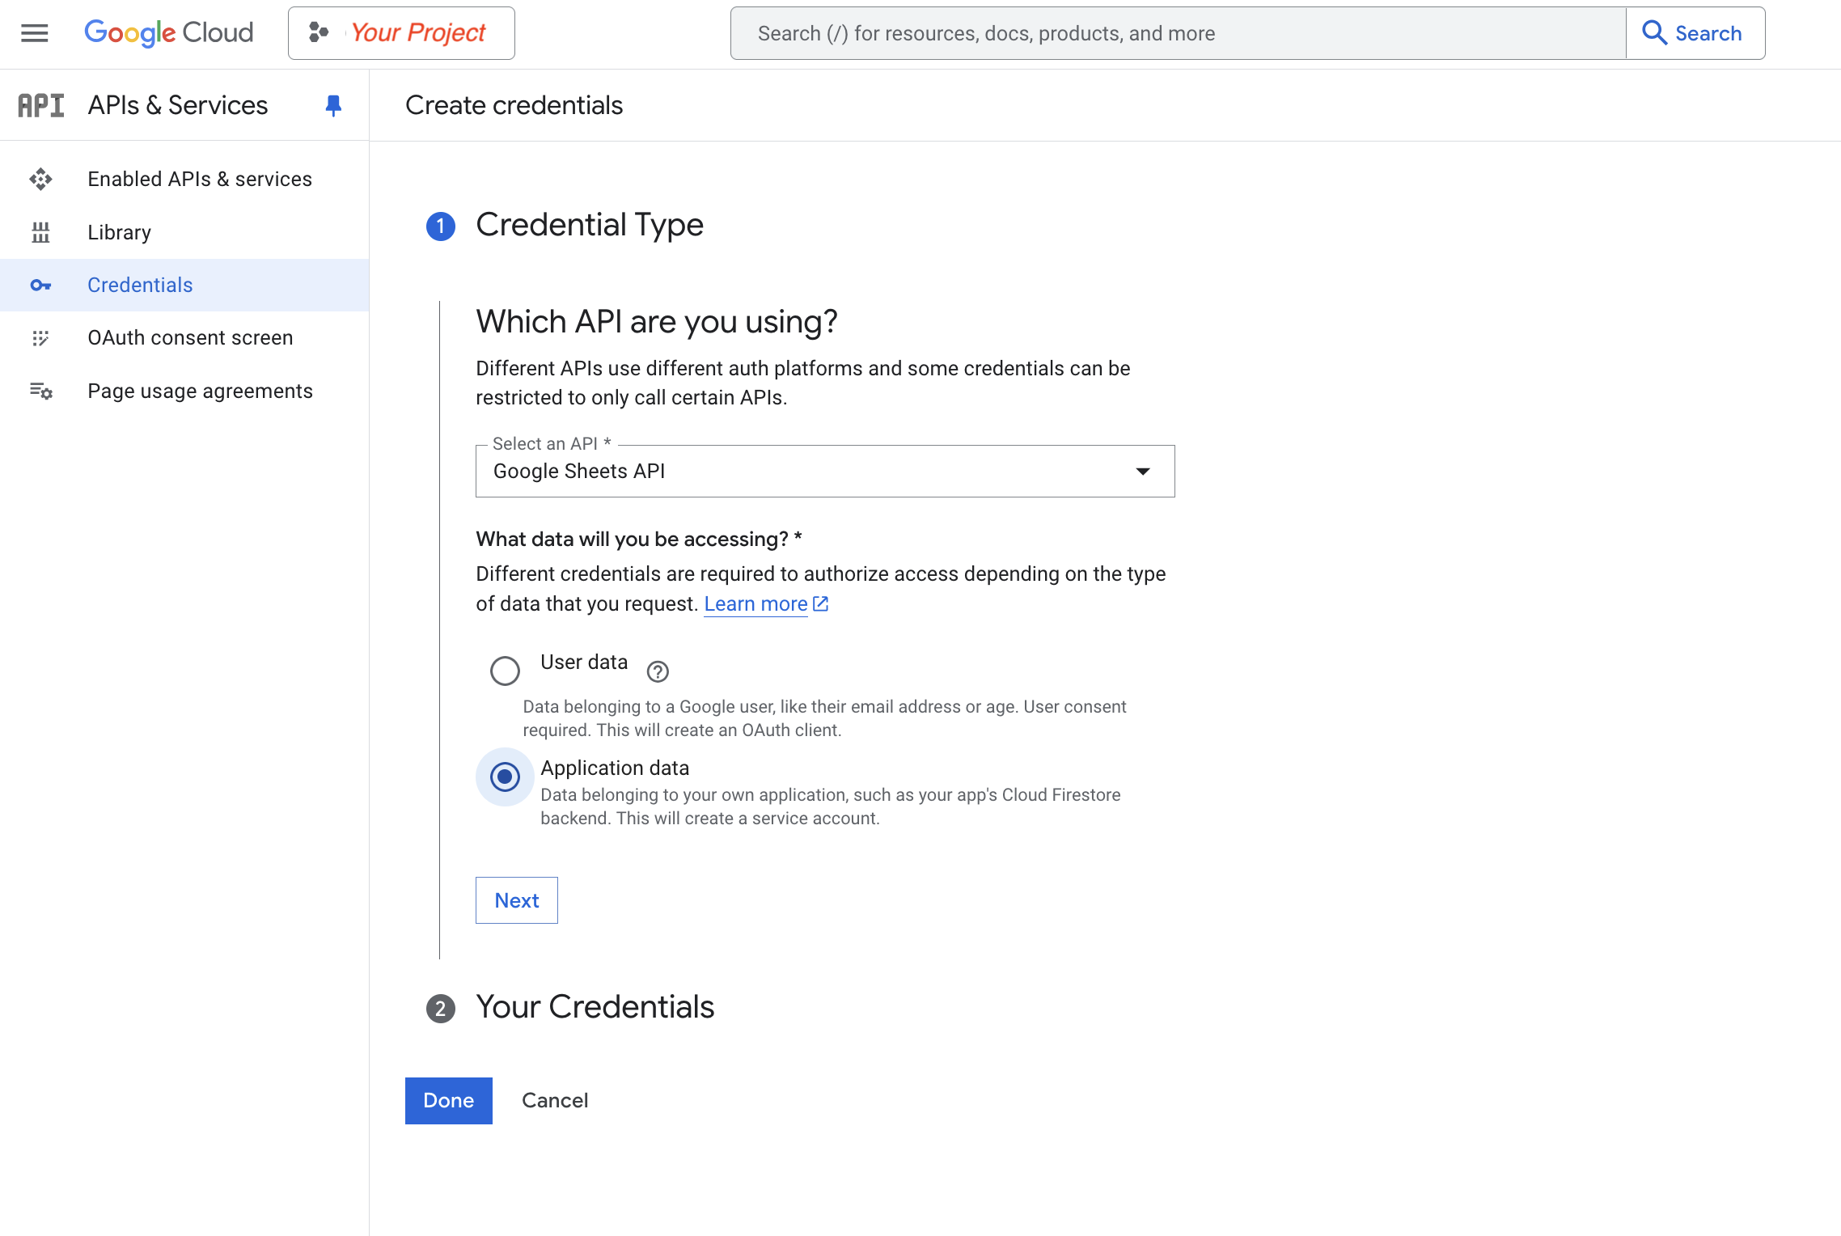Open the Your Project selector
The width and height of the screenshot is (1841, 1236).
(401, 33)
